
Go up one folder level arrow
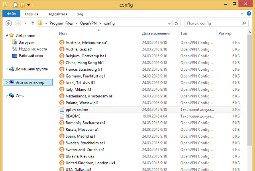click(33, 23)
